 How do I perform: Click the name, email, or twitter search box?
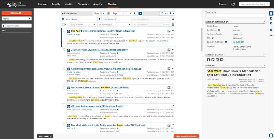click(x=254, y=4)
